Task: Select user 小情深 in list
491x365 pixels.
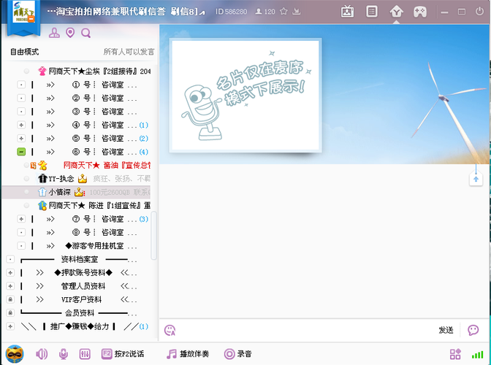Action: tap(76, 192)
